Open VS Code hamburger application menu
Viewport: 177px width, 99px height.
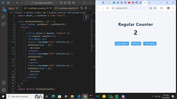point(8,3)
